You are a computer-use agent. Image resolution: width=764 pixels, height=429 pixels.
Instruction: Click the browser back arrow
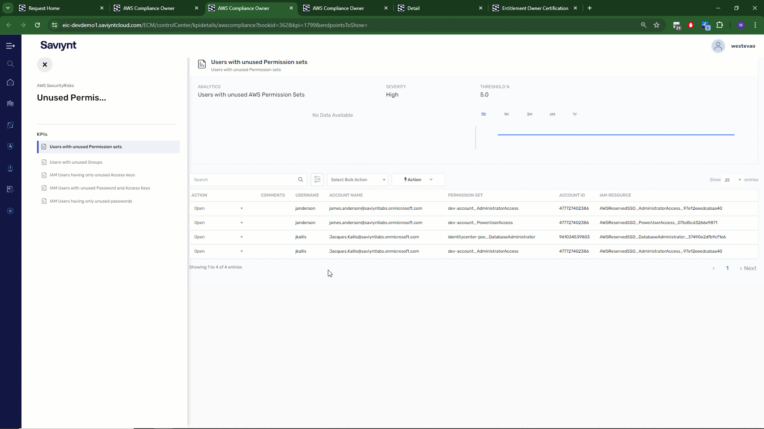point(9,25)
